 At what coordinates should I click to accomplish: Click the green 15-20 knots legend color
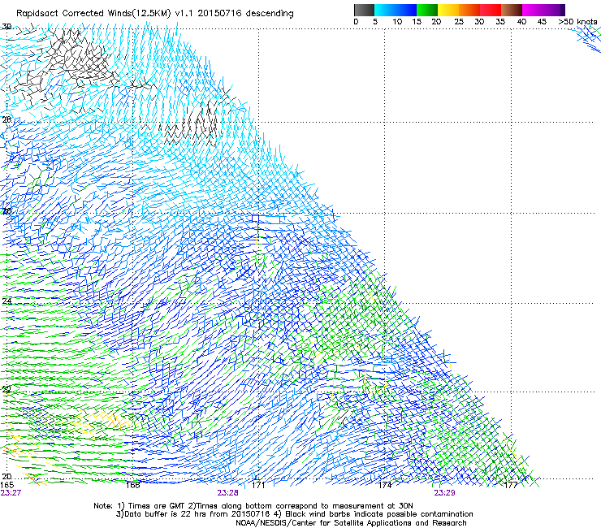point(427,10)
